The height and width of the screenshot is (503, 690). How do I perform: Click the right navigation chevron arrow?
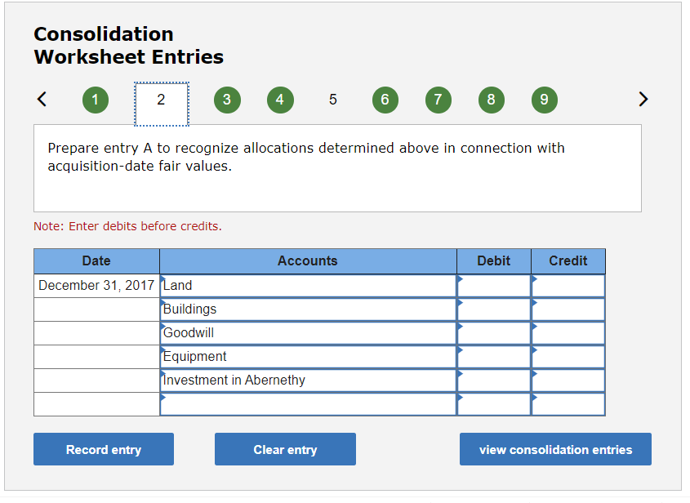click(x=643, y=99)
